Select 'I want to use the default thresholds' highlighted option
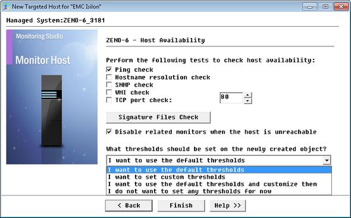This screenshot has width=351, height=218. [x=219, y=170]
